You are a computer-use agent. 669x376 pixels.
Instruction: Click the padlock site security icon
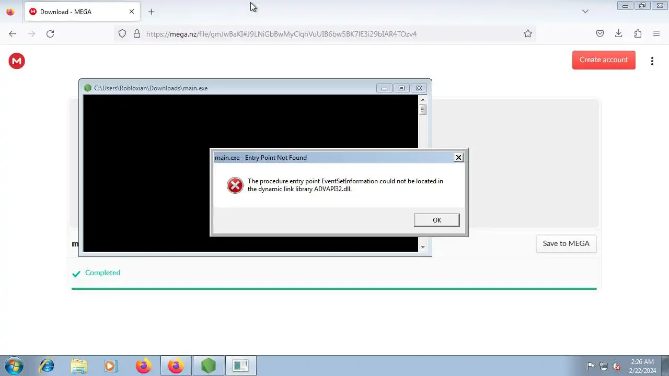click(137, 34)
